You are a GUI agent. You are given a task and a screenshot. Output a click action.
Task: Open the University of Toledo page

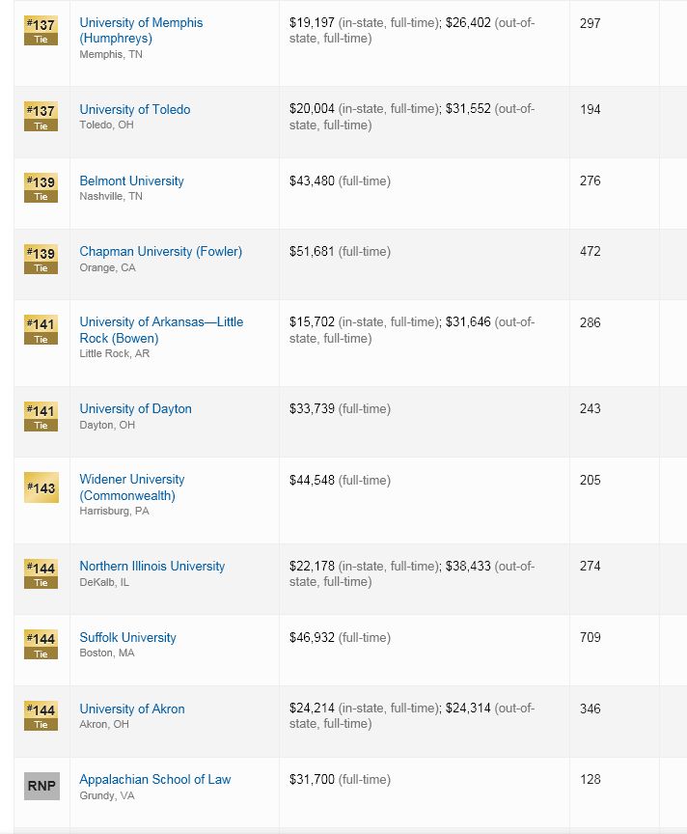(134, 110)
